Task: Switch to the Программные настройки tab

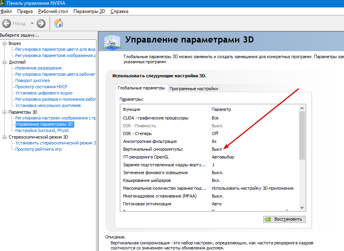Action: (x=194, y=89)
